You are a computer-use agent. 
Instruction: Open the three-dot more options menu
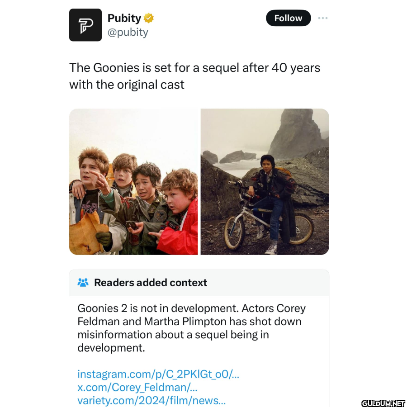point(322,18)
